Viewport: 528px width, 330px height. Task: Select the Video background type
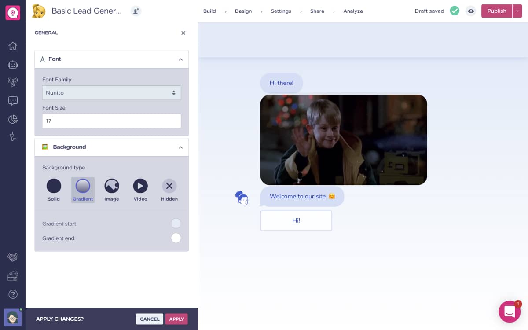pyautogui.click(x=140, y=190)
